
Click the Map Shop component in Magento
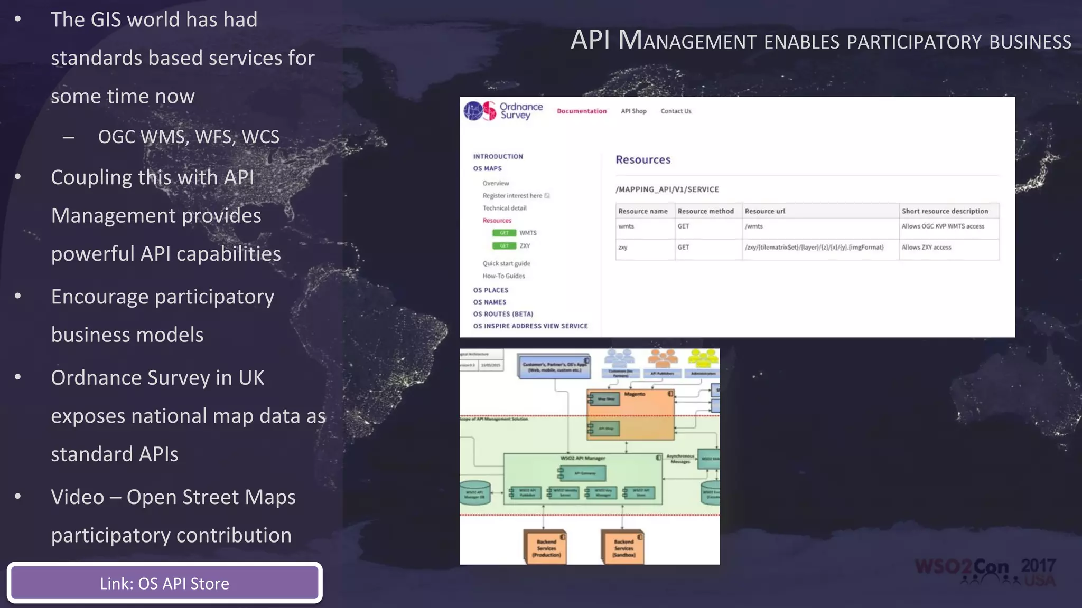604,400
